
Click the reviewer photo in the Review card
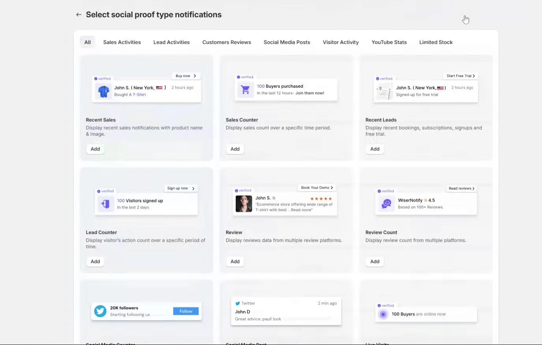coord(244,204)
